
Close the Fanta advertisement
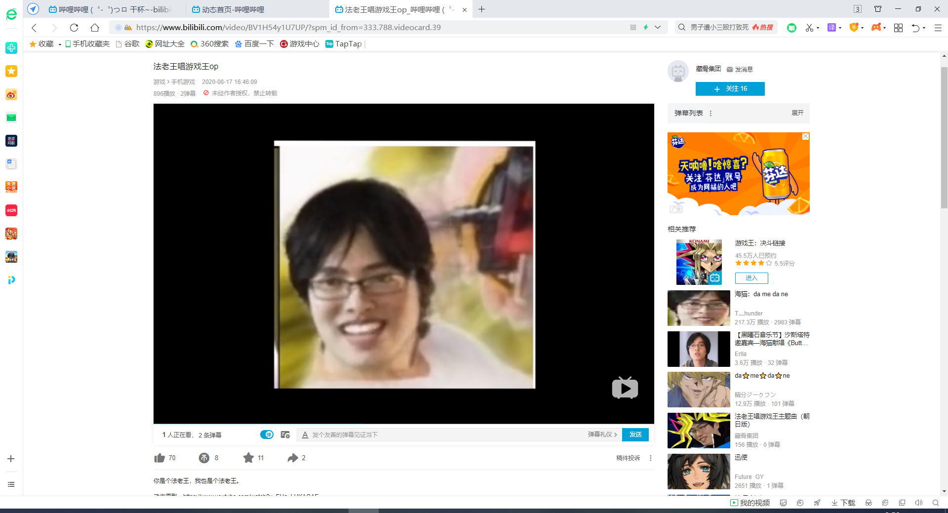click(805, 136)
